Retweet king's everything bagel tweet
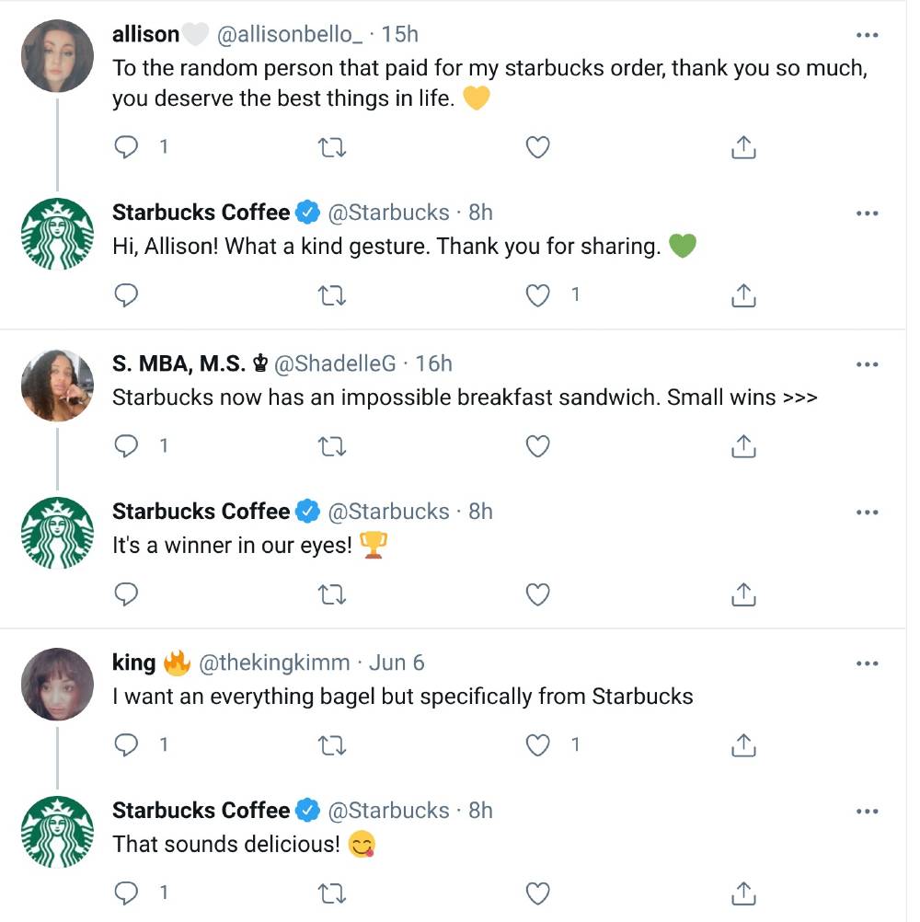This screenshot has width=920, height=922. click(331, 744)
